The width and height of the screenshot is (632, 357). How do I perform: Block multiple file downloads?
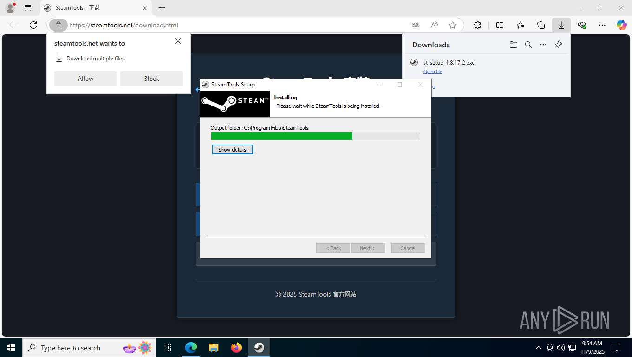click(x=151, y=79)
